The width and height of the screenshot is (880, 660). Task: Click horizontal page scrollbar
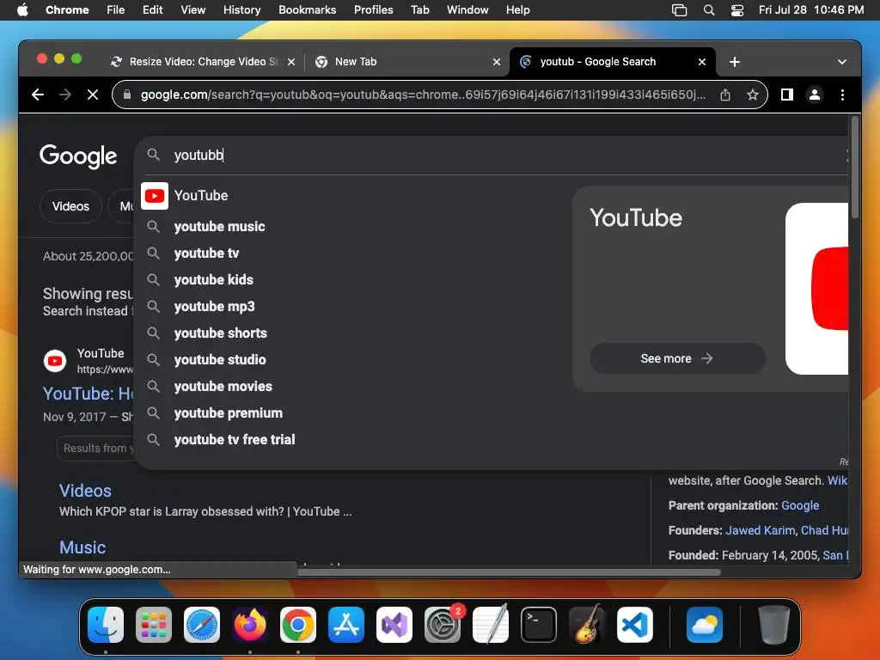click(x=509, y=572)
